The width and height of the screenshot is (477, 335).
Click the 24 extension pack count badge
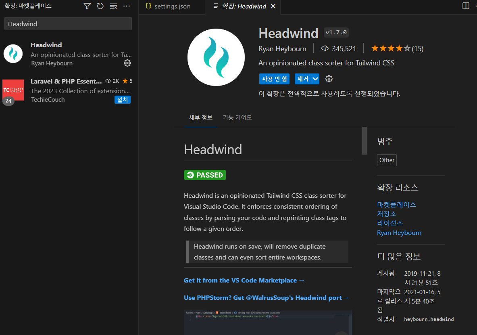8,101
